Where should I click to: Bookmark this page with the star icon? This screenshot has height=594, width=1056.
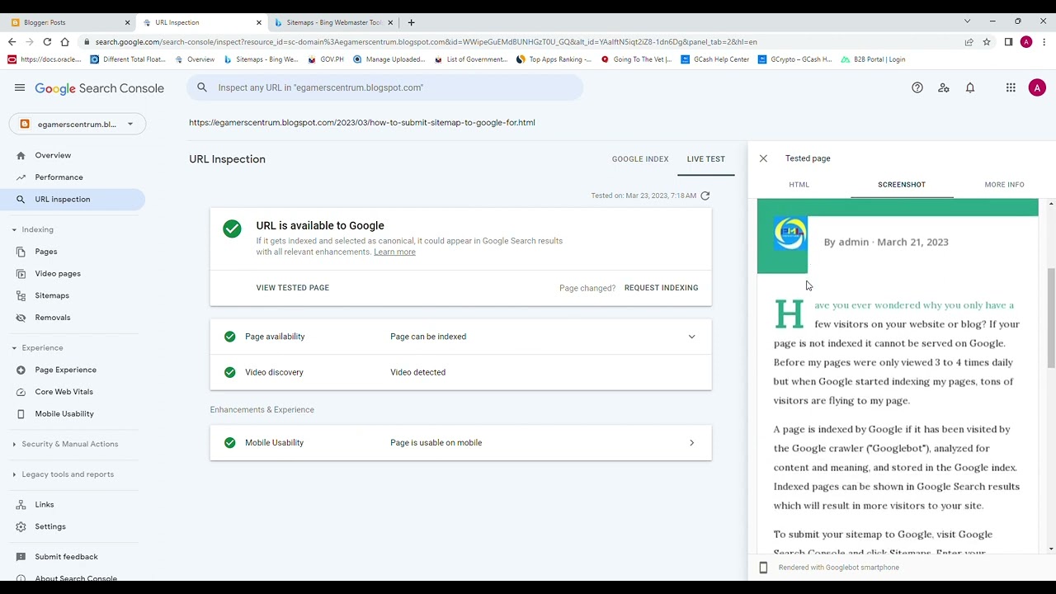(x=987, y=42)
